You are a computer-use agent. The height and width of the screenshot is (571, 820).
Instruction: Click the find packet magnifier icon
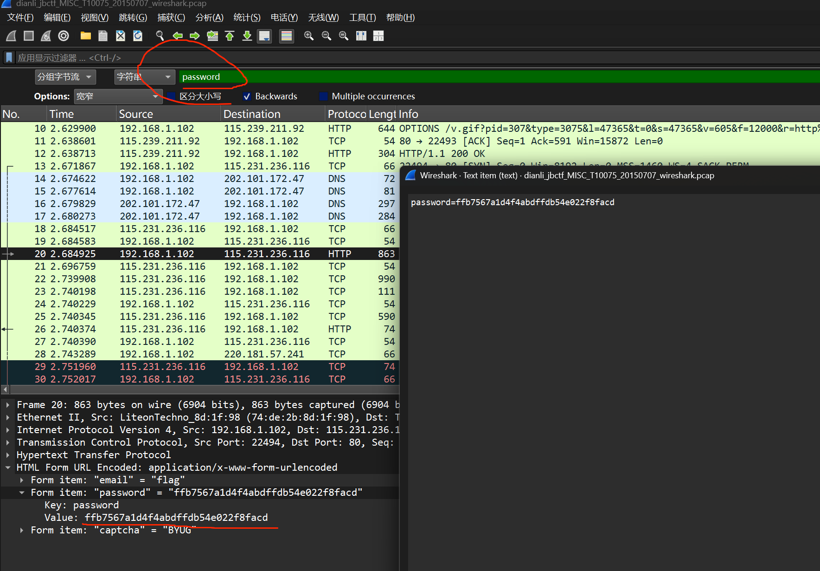coord(160,36)
